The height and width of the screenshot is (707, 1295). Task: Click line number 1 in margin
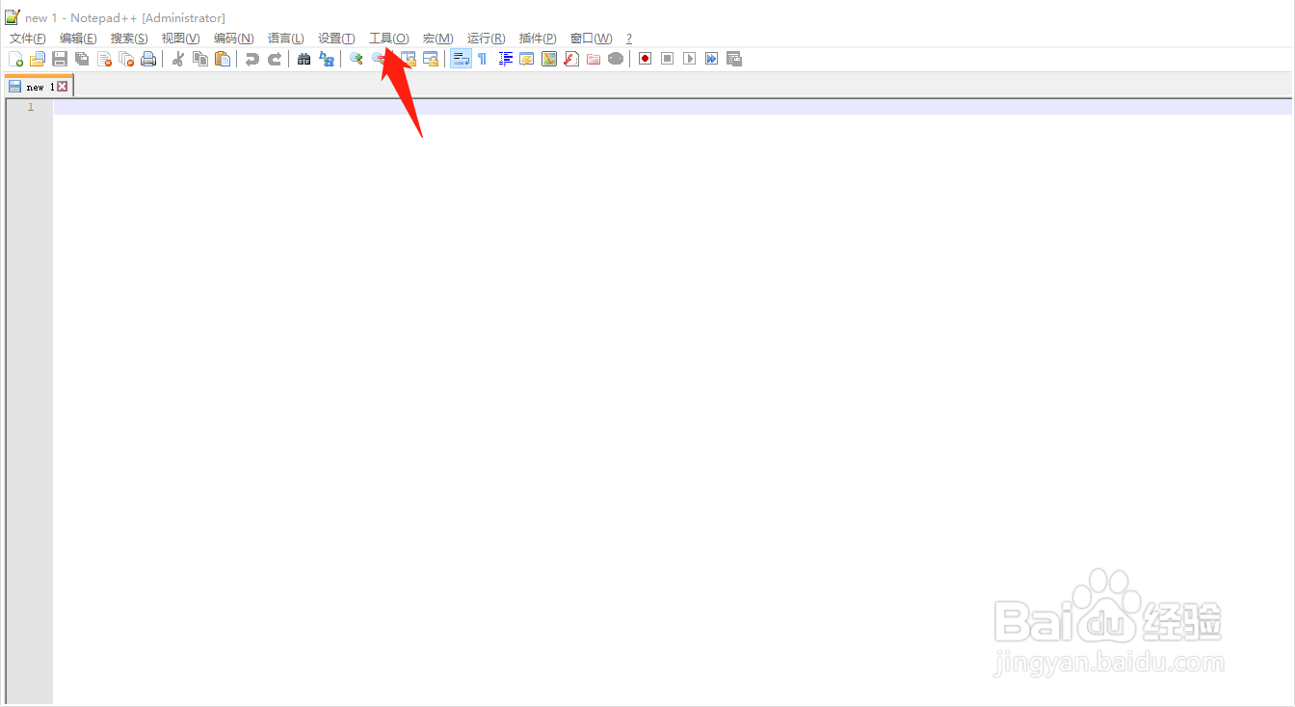(x=30, y=107)
